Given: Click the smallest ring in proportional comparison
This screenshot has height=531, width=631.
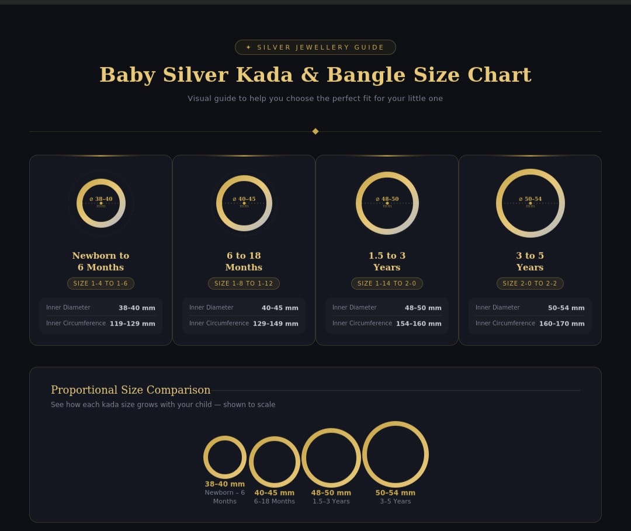Looking at the screenshot, I should pyautogui.click(x=225, y=457).
